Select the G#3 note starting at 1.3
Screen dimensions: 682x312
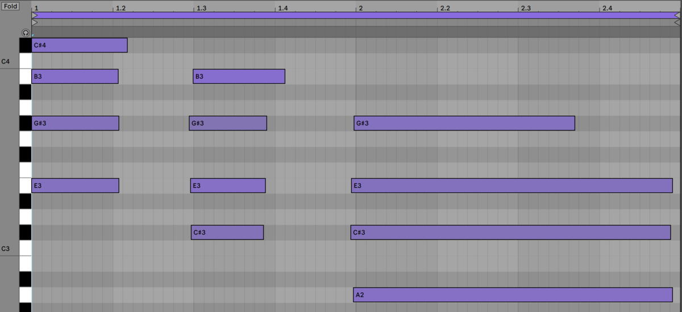228,123
